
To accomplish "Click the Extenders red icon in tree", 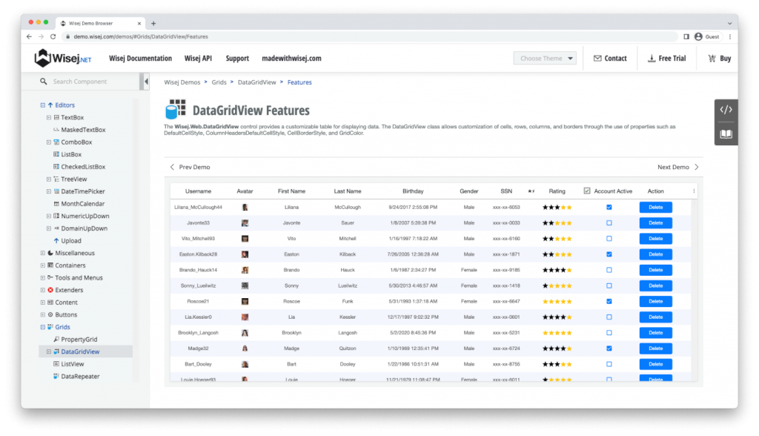I will [50, 290].
